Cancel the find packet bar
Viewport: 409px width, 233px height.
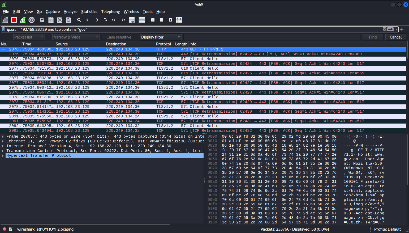pos(395,37)
